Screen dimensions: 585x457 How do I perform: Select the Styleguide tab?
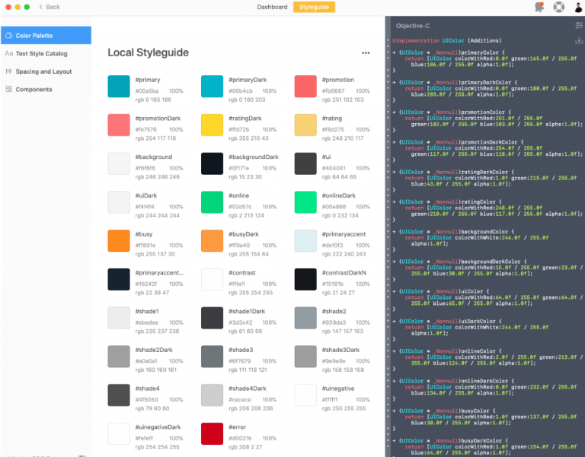314,7
